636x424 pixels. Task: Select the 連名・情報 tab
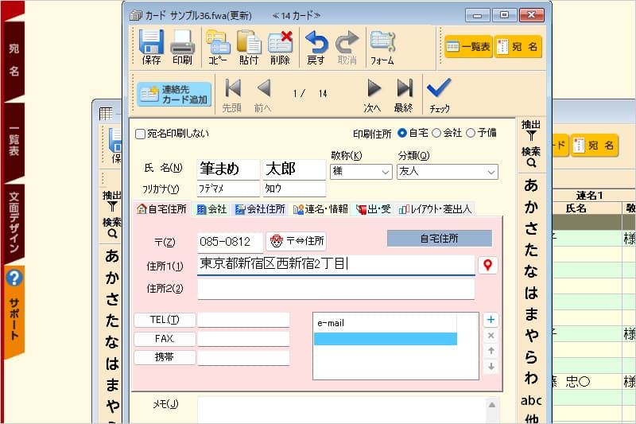pos(320,209)
